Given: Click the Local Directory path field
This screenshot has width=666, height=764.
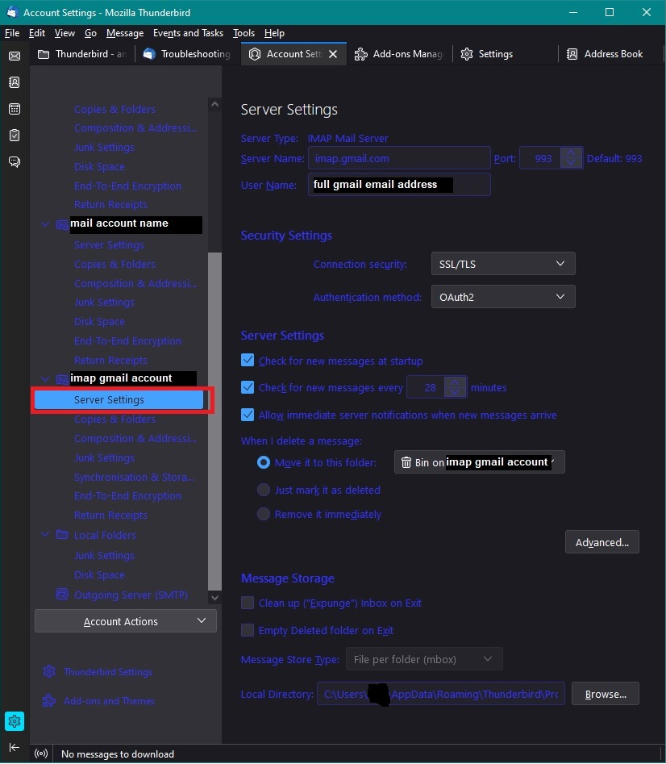Looking at the screenshot, I should (441, 694).
